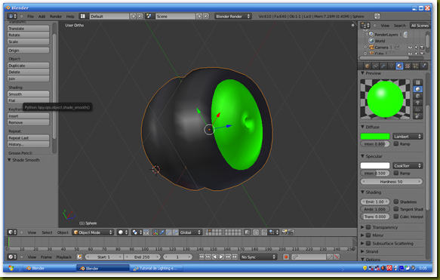
Task: Open the No Sync playback dropdown
Action: (x=258, y=257)
